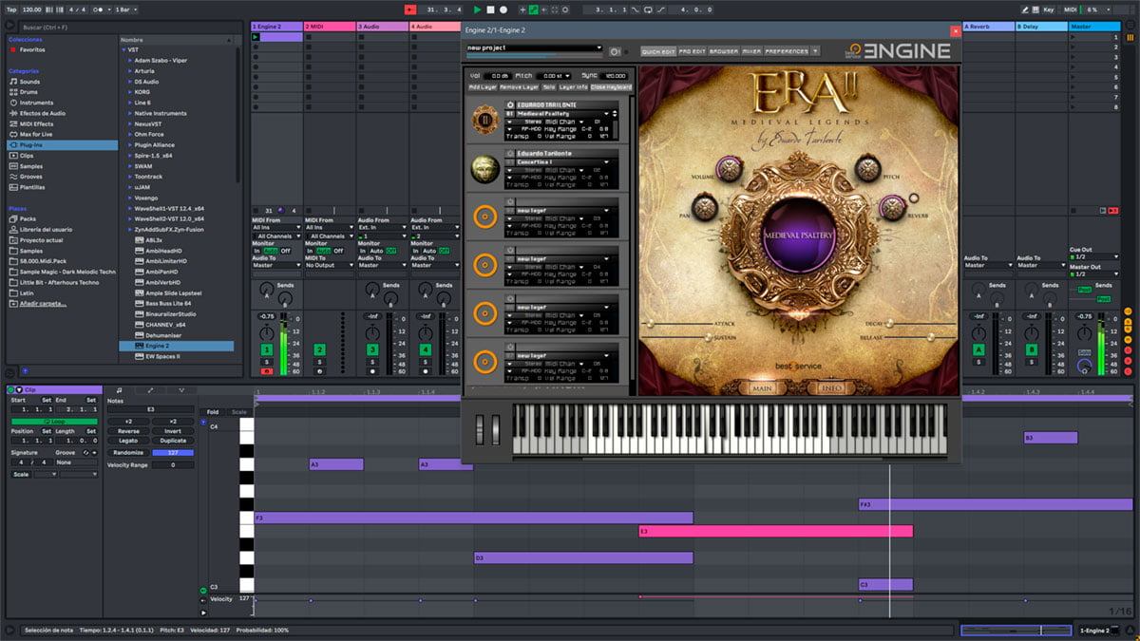The width and height of the screenshot is (1140, 641).
Task: Click the Medieval Psaltery layer icon
Action: 484,122
